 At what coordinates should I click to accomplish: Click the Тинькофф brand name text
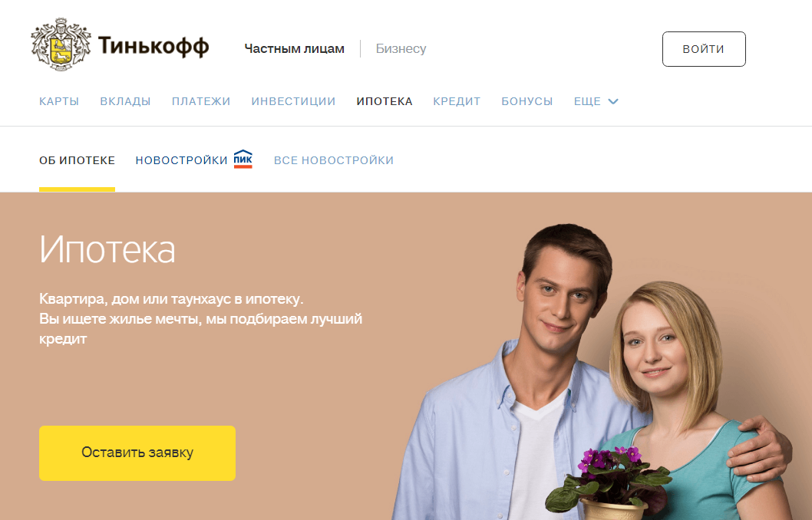click(153, 46)
